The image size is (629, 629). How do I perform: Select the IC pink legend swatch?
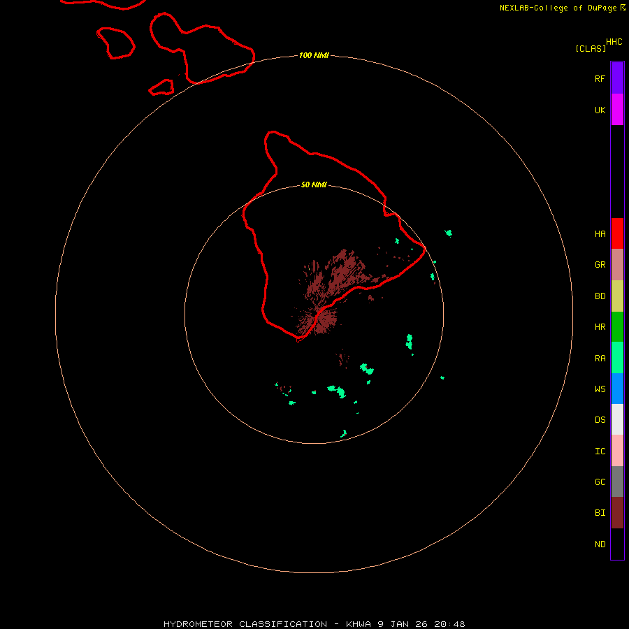click(617, 451)
